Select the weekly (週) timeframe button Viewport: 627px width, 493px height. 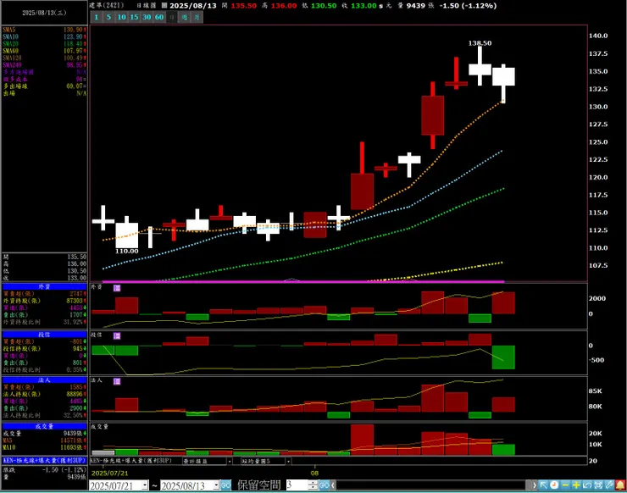pos(185,17)
